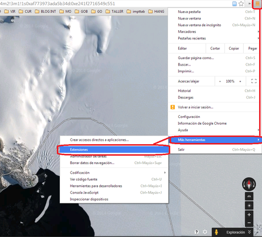Open the GO bookmarks folder

point(97,11)
